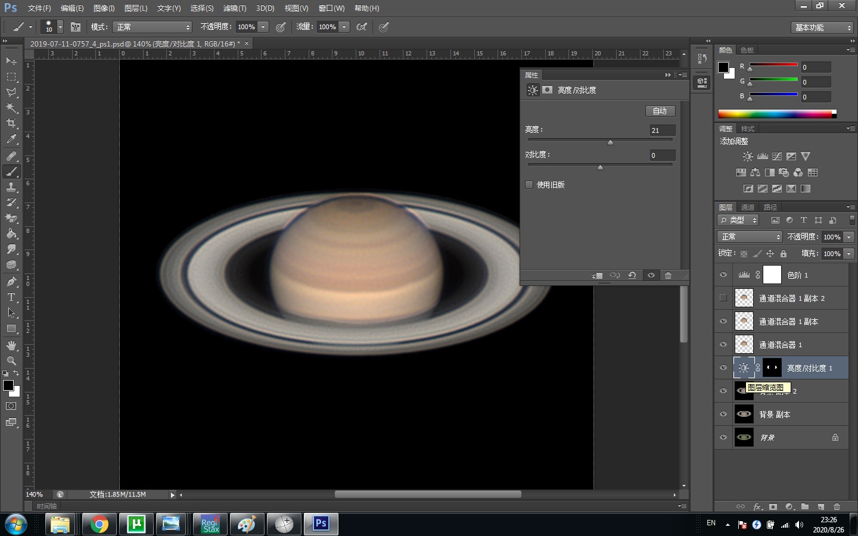The image size is (858, 536).
Task: Click the 对比度 slider handle
Action: click(x=600, y=167)
